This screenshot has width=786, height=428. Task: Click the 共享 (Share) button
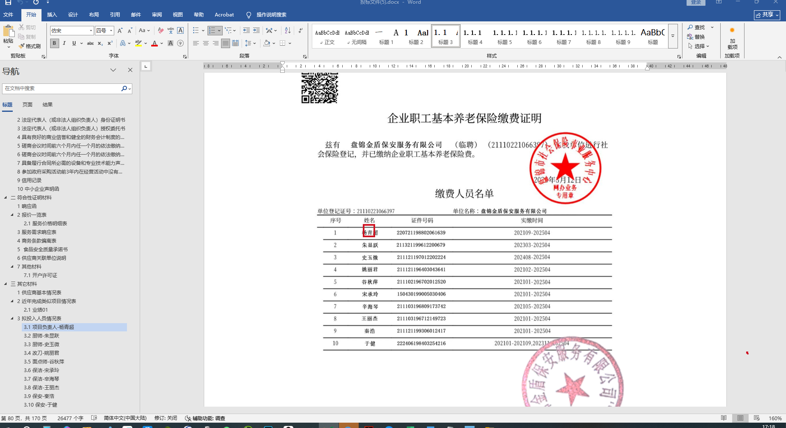(767, 15)
